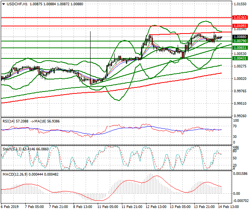Select the 1.01550 price axis value
Screen dimensions: 249x211
point(240,4)
